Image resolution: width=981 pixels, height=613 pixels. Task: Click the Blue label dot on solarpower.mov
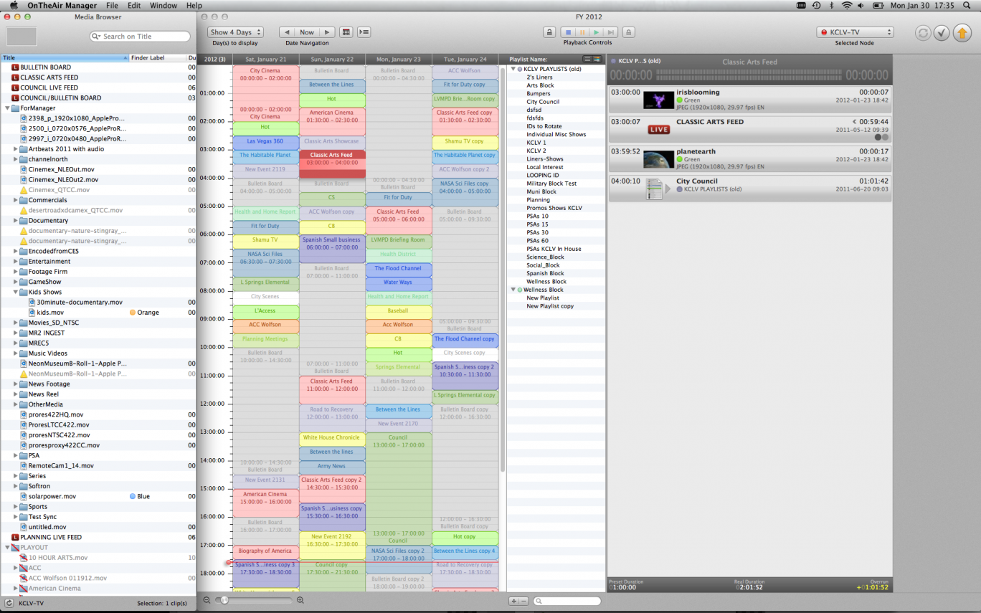[133, 496]
